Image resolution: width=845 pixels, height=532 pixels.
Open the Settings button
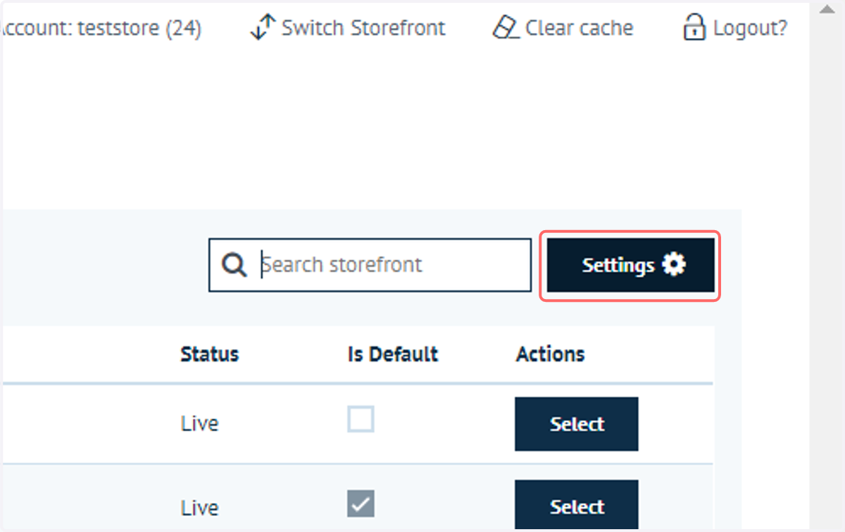(x=631, y=265)
